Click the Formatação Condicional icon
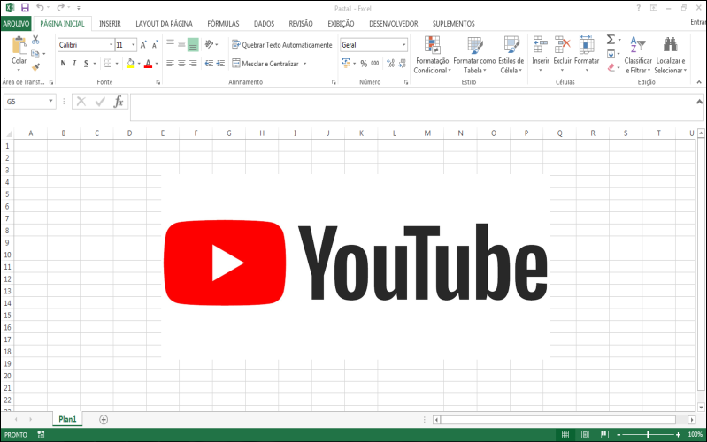Viewport: 707px width, 442px height. 432,46
